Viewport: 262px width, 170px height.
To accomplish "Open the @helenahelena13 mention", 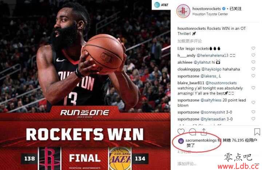I will click(213, 55).
